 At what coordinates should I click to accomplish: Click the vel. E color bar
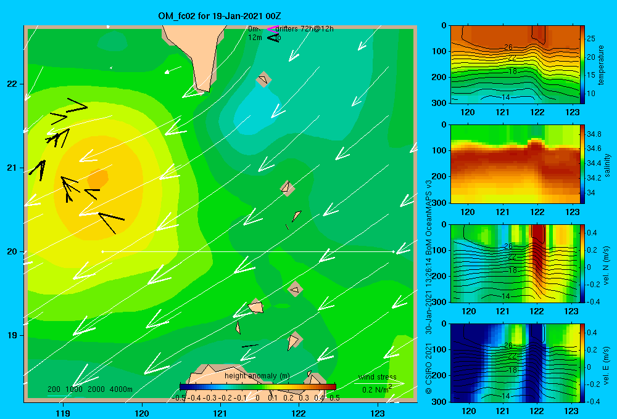pos(582,363)
